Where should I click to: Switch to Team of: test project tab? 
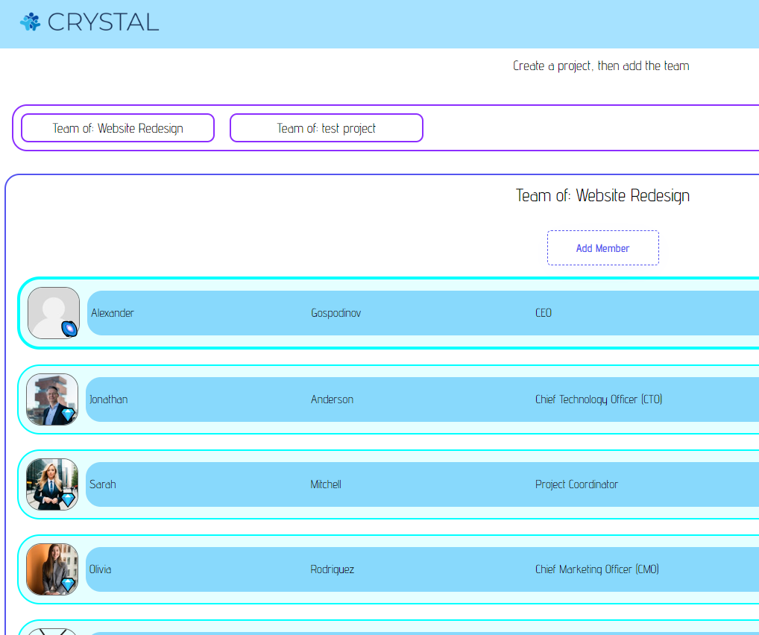click(327, 127)
